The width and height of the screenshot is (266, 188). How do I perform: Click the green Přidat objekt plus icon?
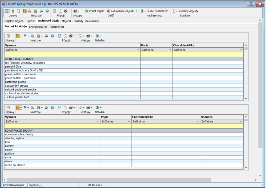pyautogui.click(x=87, y=11)
